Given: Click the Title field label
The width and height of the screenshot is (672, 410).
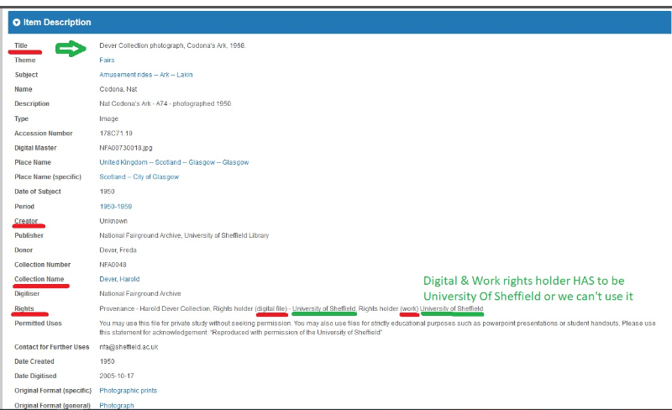Looking at the screenshot, I should (x=21, y=45).
